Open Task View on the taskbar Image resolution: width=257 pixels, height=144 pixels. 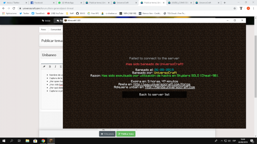coord(19,141)
